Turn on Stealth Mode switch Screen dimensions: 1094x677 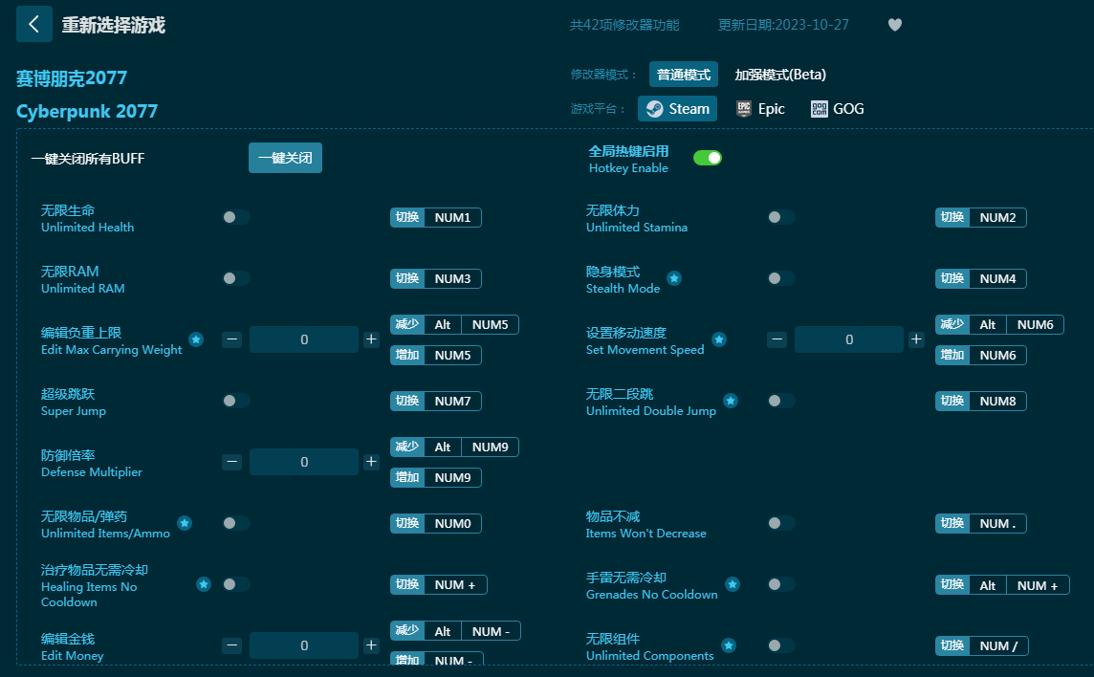click(780, 278)
